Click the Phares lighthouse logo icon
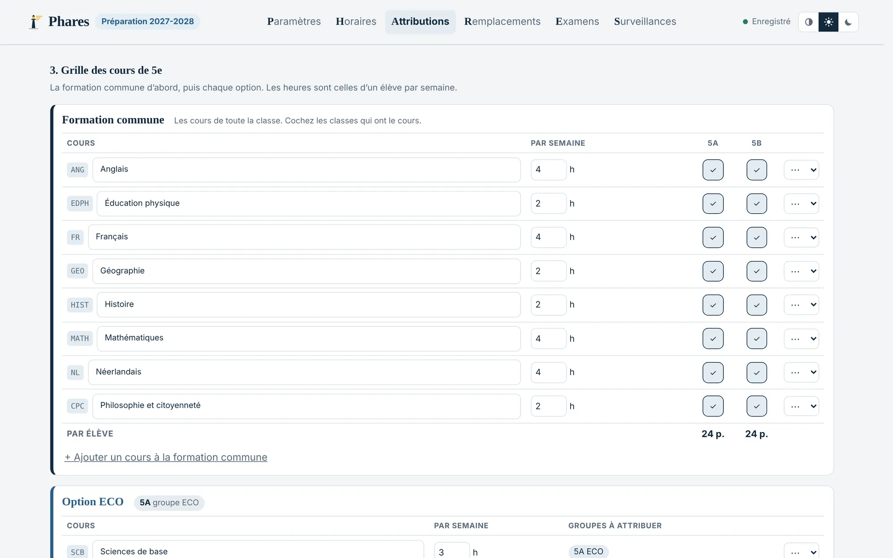893x558 pixels. (35, 21)
